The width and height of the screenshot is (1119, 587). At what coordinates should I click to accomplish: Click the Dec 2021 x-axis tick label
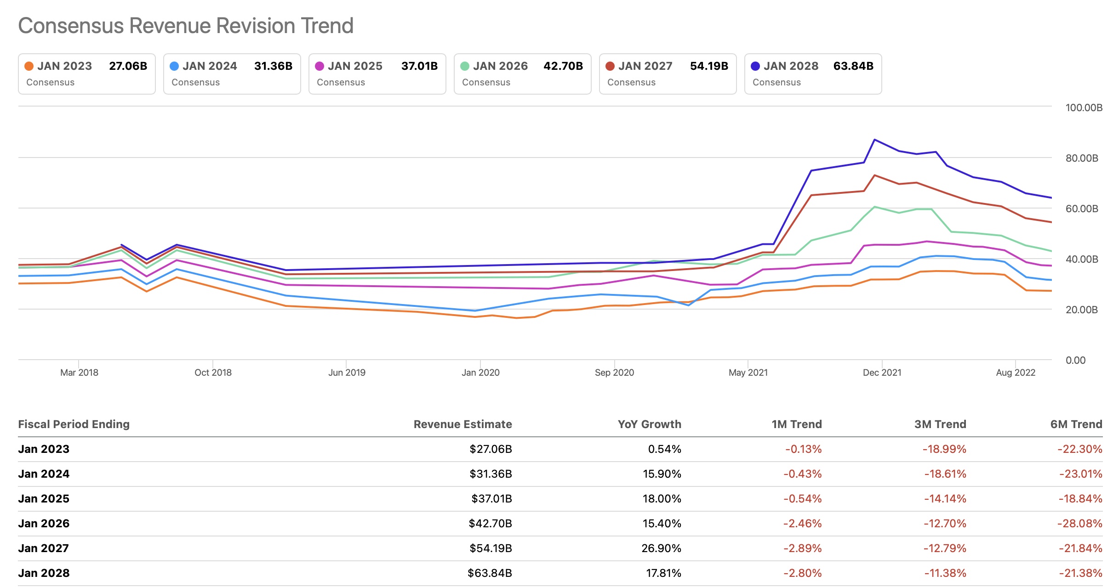[x=882, y=373]
